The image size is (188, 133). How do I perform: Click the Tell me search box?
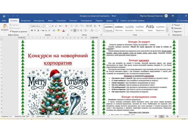pos(131,20)
